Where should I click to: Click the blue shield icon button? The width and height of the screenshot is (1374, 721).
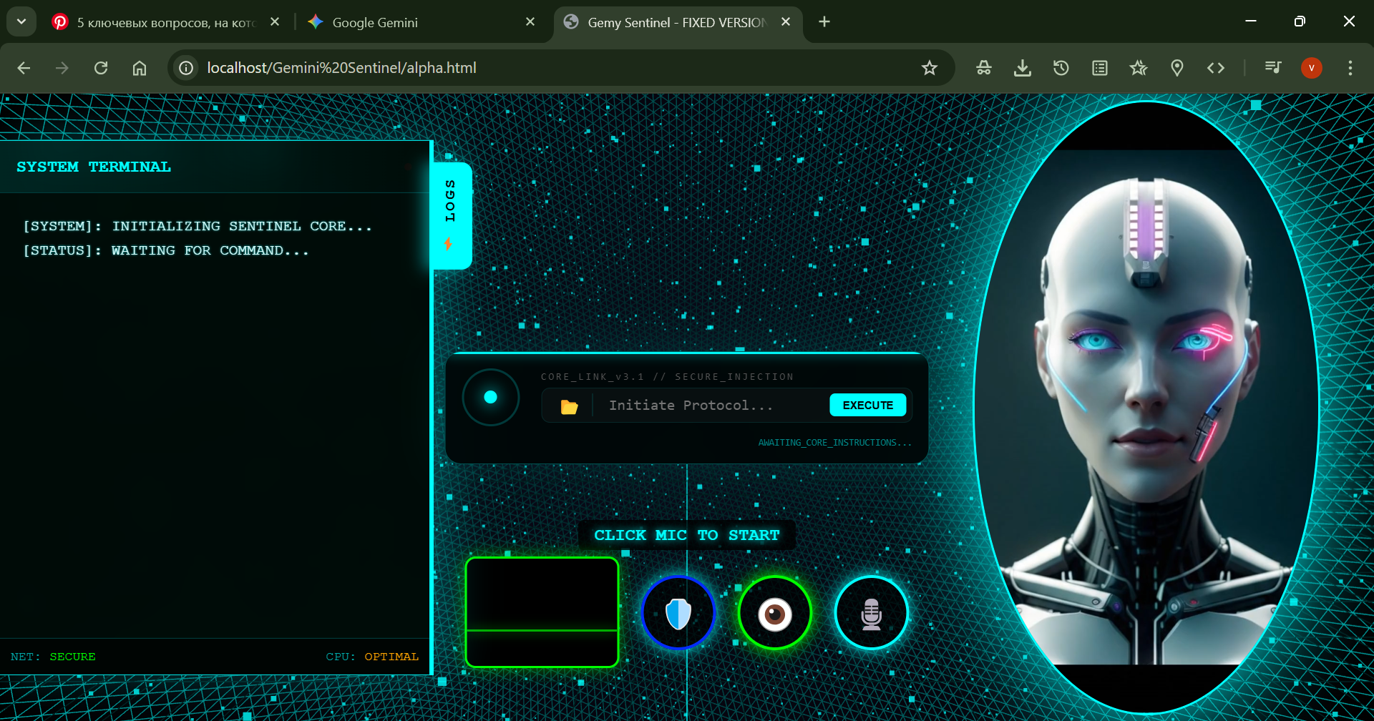678,613
